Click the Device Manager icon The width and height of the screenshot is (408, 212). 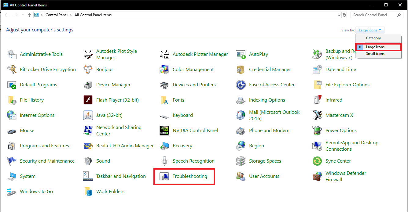88,85
